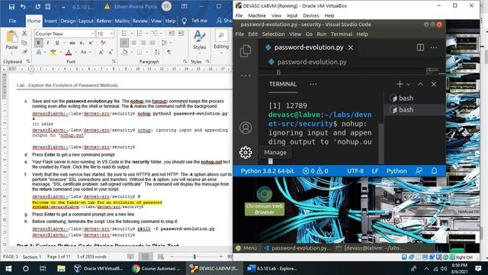Launch the Font dialog box
488x275 pixels.
pyautogui.click(x=114, y=61)
